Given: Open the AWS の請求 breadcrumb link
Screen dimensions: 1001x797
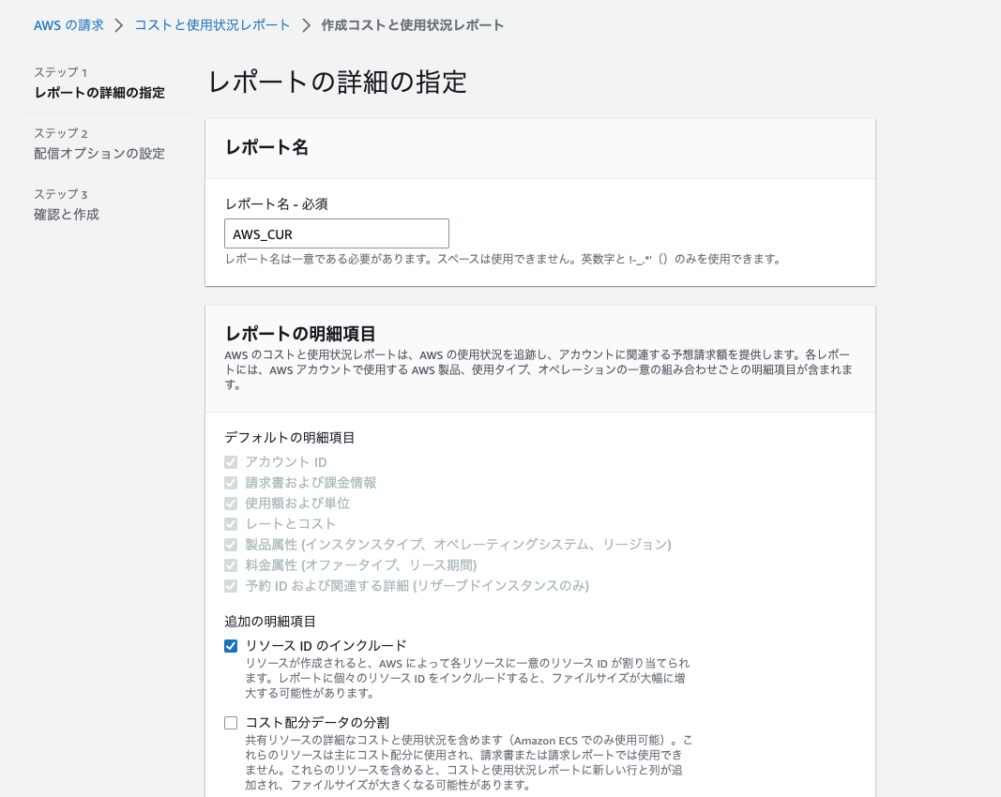Looking at the screenshot, I should tap(68, 25).
